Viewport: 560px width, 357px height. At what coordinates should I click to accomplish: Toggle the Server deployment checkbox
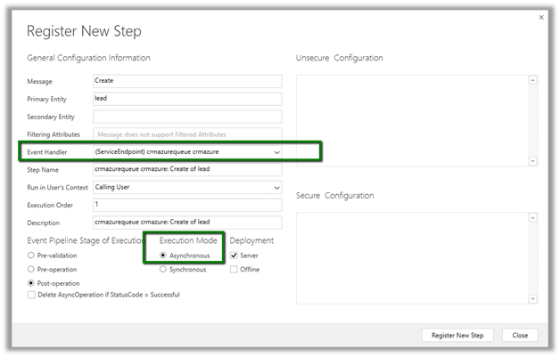click(x=234, y=256)
